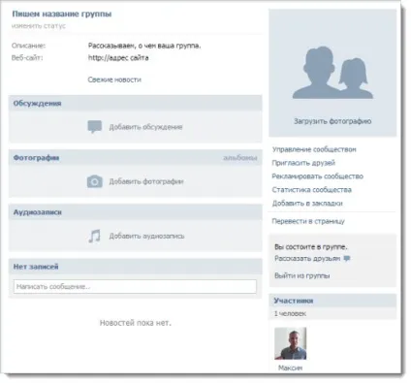Viewport: 411px width, 383px height.
Task: Open the Аудиозаписи section header
Action: (135, 212)
